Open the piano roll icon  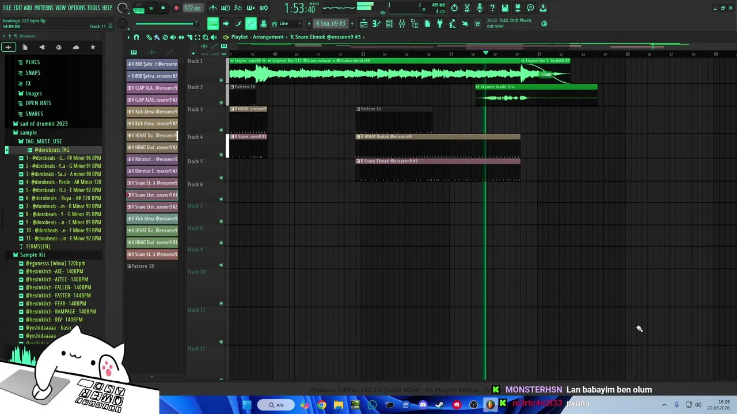(x=377, y=24)
